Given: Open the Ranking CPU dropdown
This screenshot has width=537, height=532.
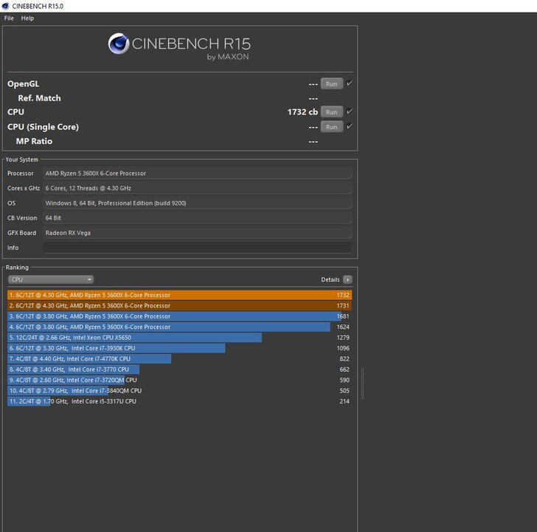Looking at the screenshot, I should coord(51,279).
